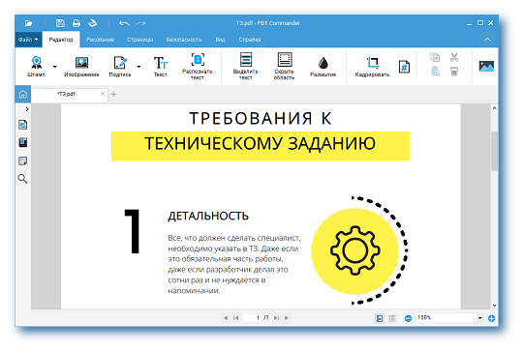This screenshot has width=523, height=351.
Task: Click the picture icon at ribbon right end
Action: pos(486,66)
